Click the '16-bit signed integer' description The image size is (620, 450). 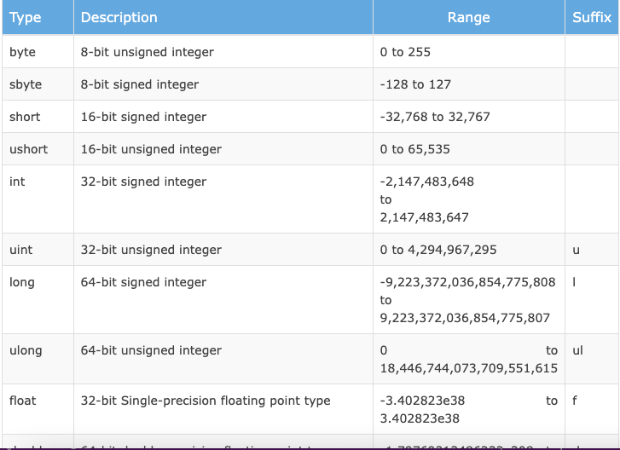coord(143,117)
